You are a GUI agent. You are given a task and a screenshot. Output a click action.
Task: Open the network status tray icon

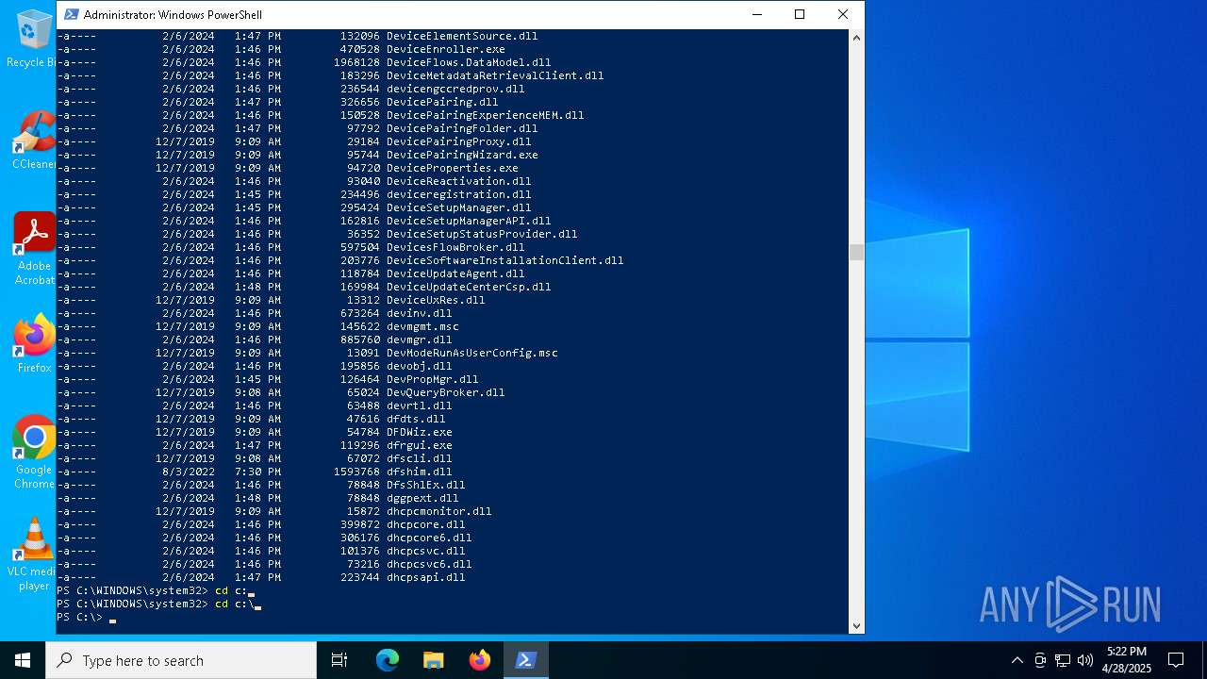[x=1063, y=660]
